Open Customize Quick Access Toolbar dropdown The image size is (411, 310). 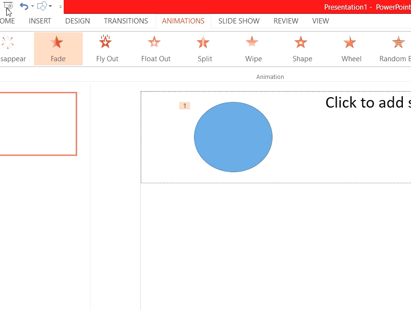click(x=60, y=7)
